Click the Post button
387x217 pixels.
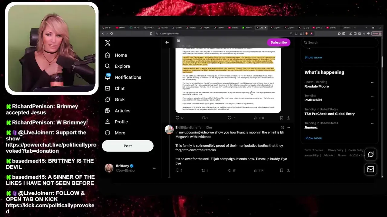[x=128, y=146]
